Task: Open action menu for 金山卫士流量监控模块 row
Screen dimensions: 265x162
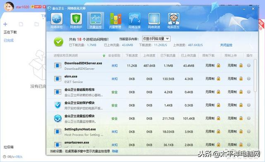Action: coord(248,118)
